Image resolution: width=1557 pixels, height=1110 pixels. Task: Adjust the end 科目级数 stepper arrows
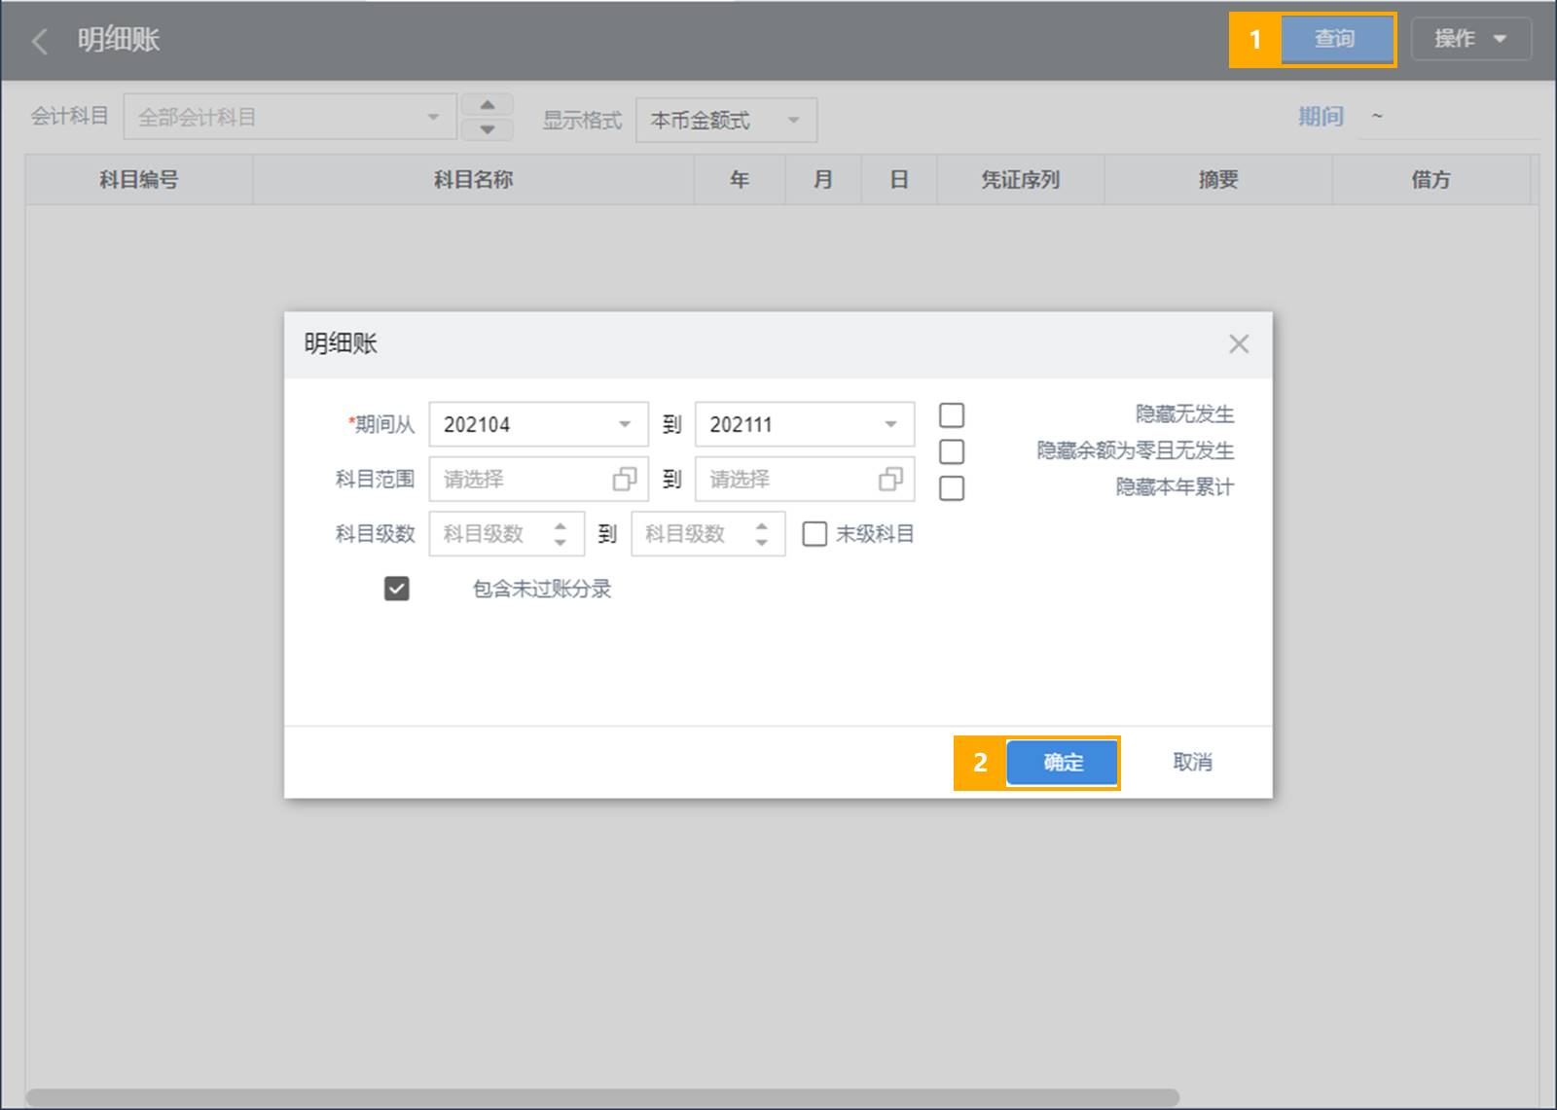click(761, 533)
